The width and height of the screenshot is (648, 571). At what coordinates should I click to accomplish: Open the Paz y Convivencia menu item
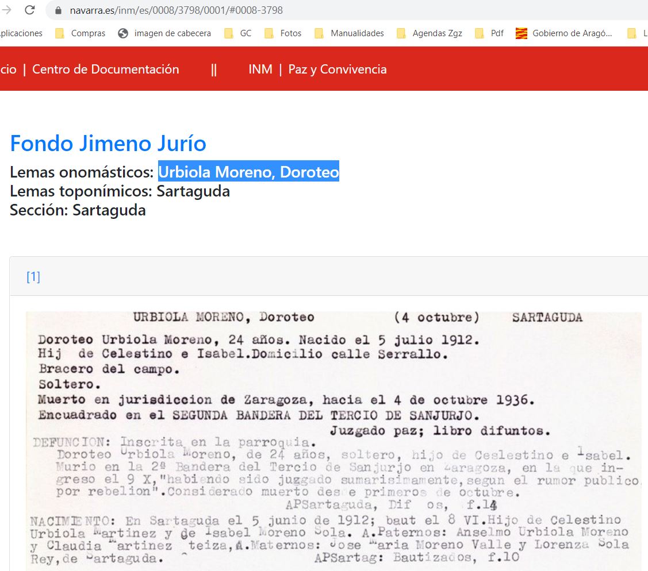[x=337, y=70]
